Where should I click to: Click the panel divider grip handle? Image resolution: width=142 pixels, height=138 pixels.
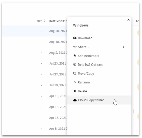[x=134, y=111]
